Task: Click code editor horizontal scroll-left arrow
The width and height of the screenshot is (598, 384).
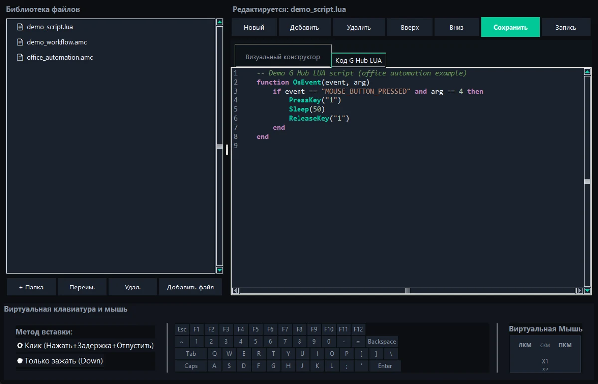Action: click(x=236, y=291)
